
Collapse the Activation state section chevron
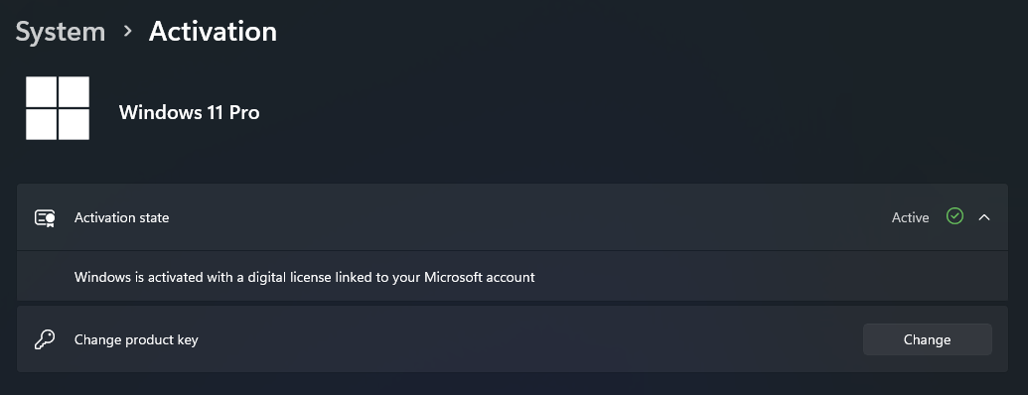click(984, 217)
